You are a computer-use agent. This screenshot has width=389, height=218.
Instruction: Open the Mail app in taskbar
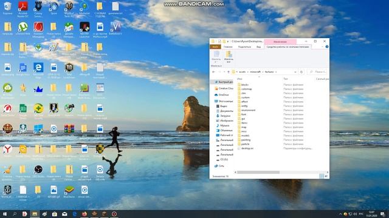click(64, 214)
